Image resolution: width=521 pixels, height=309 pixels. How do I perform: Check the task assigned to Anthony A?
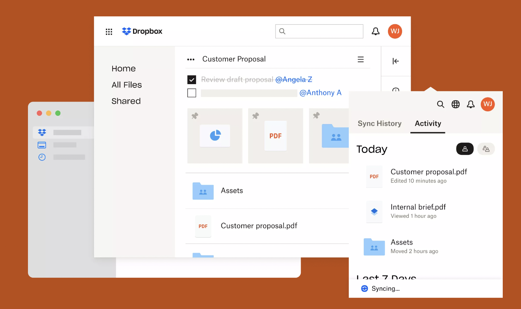[192, 93]
